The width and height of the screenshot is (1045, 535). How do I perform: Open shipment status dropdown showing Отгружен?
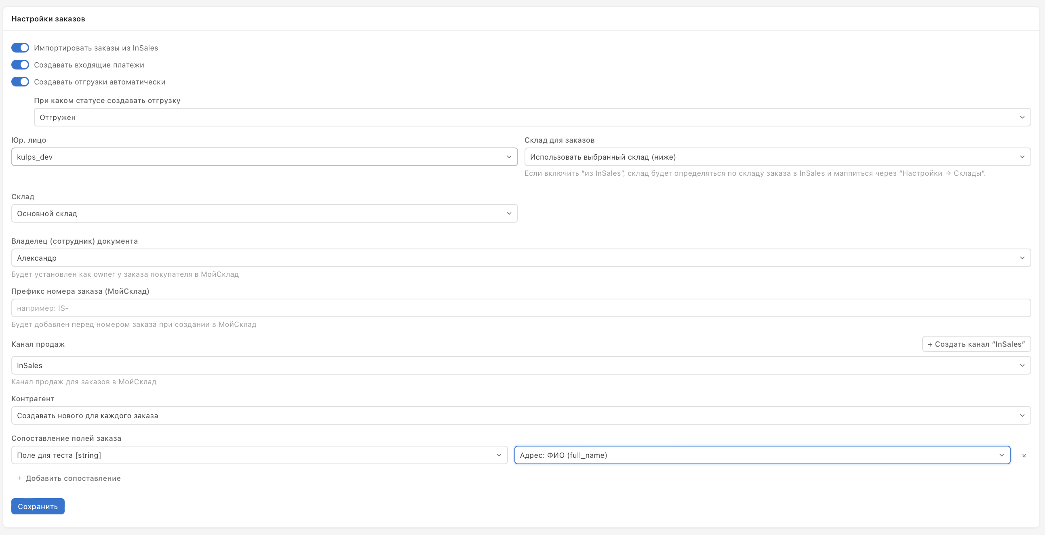click(532, 117)
